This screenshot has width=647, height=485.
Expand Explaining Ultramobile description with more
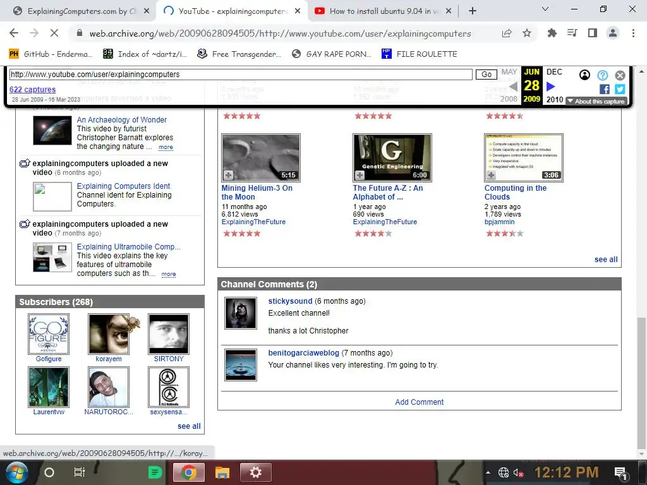(x=168, y=274)
